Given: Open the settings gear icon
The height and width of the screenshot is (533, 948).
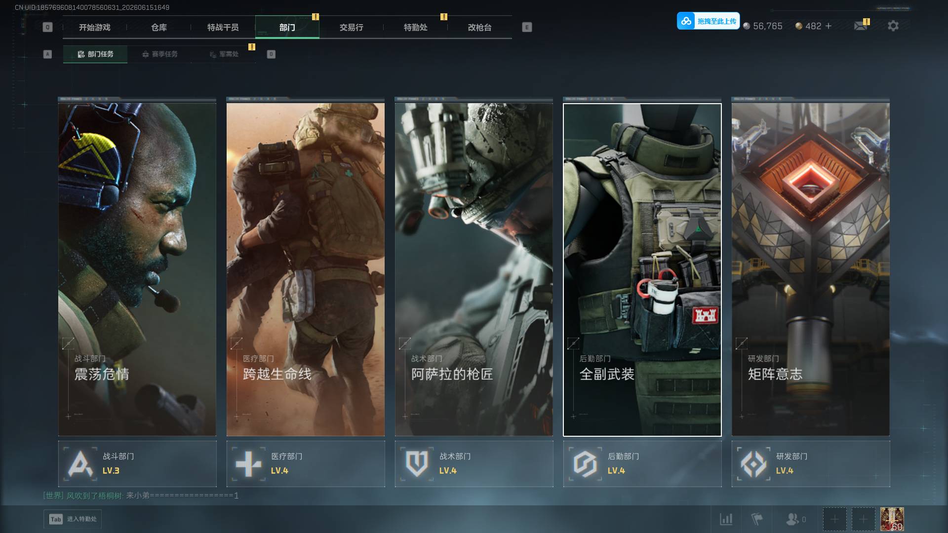Looking at the screenshot, I should (x=893, y=26).
